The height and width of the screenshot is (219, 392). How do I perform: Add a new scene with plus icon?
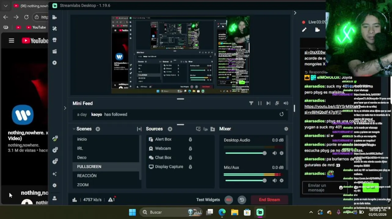click(x=98, y=129)
